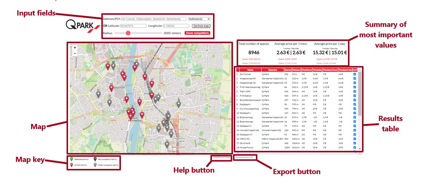Select red map marker number 7

tap(142, 115)
